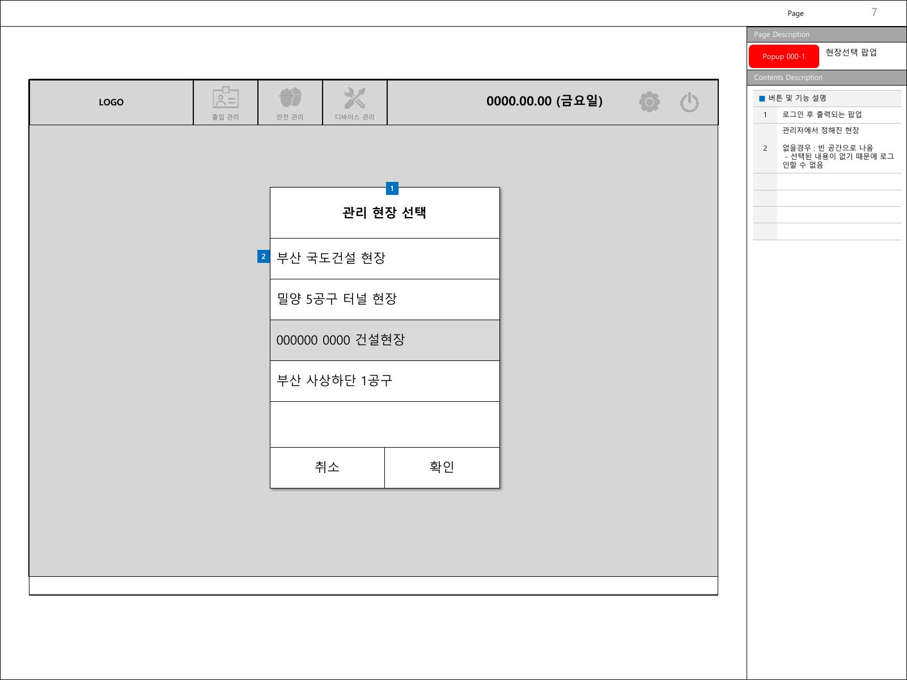Click the Contents Description header bar

point(827,78)
